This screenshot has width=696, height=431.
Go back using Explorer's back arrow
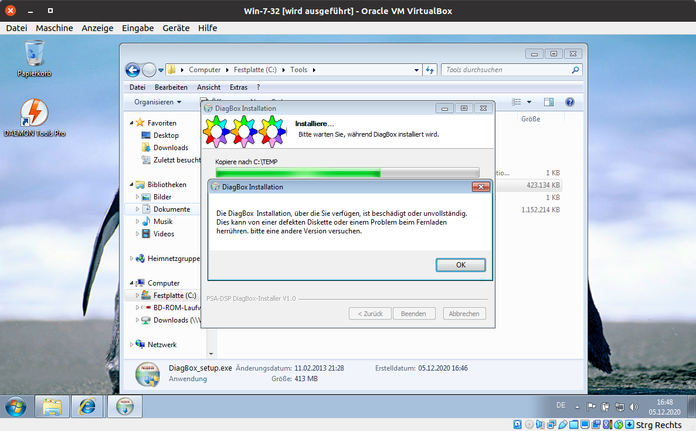(133, 70)
